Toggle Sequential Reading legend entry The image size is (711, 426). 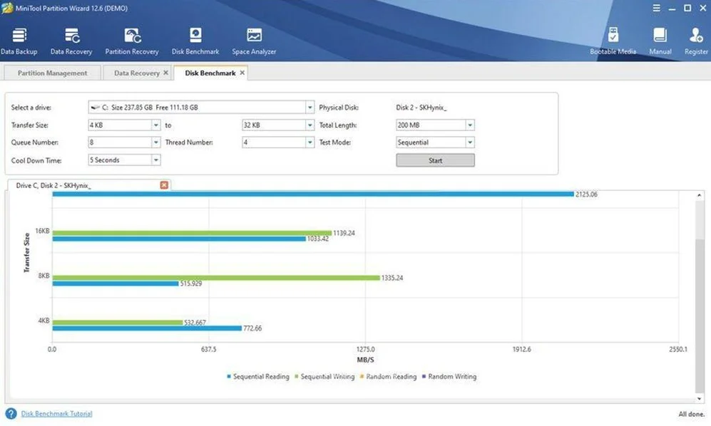(x=258, y=376)
